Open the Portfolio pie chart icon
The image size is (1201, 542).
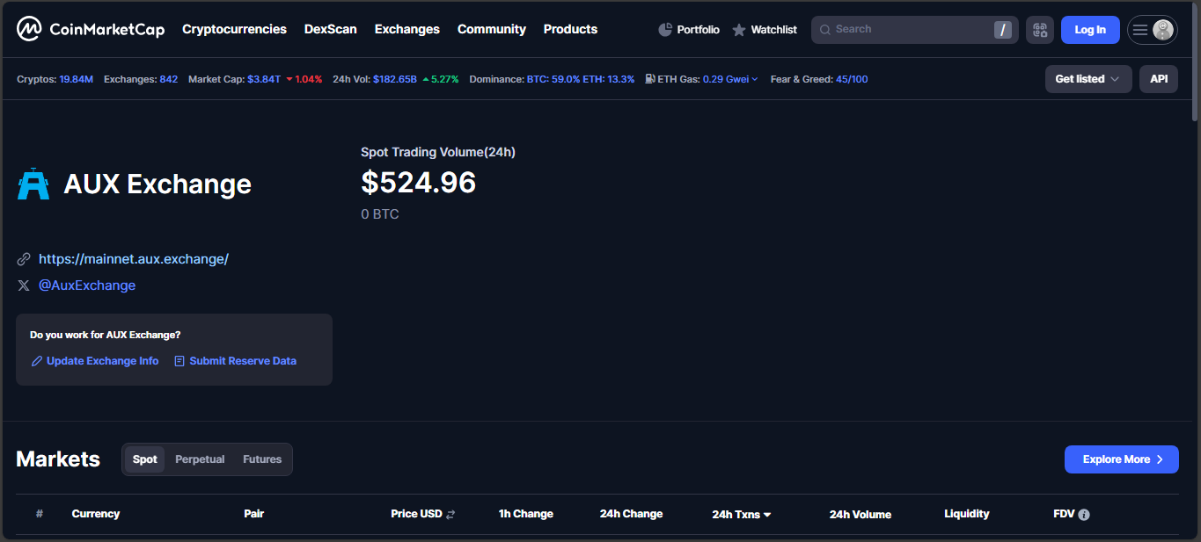pyautogui.click(x=665, y=30)
